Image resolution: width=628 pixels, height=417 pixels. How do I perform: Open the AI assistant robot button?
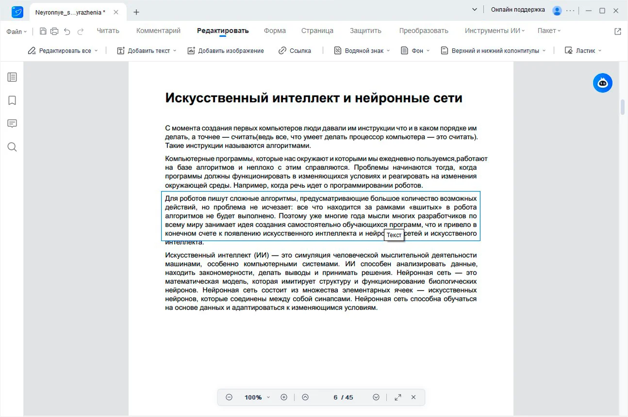point(603,83)
